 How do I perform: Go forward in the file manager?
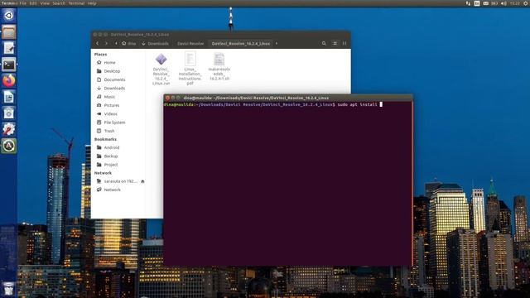click(x=106, y=44)
